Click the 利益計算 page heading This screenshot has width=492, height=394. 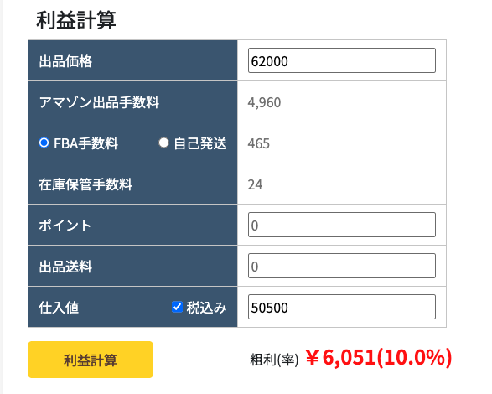pyautogui.click(x=76, y=20)
